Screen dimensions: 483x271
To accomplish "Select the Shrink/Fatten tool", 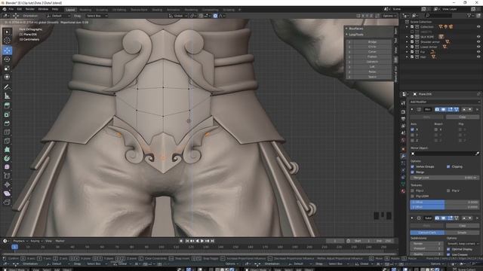I will pyautogui.click(x=7, y=184).
